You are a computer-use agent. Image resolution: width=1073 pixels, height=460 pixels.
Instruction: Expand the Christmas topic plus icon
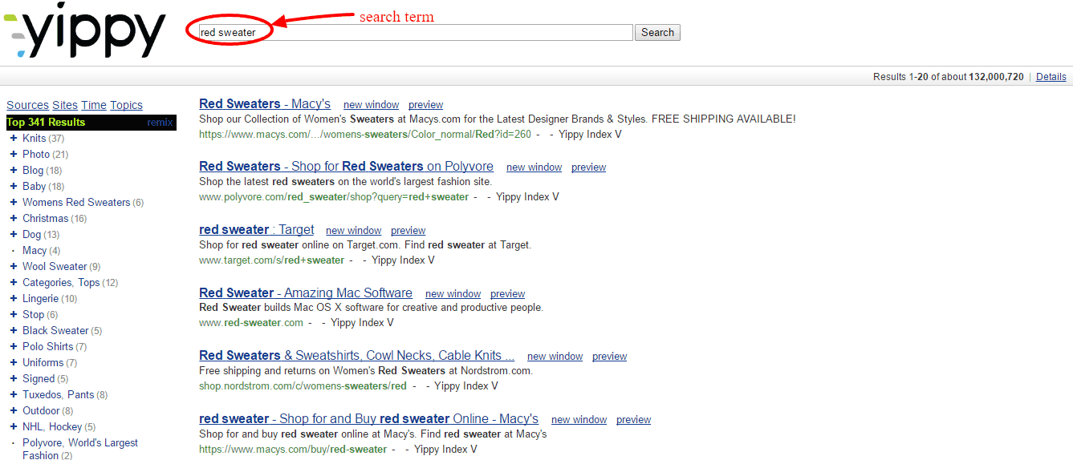(14, 218)
